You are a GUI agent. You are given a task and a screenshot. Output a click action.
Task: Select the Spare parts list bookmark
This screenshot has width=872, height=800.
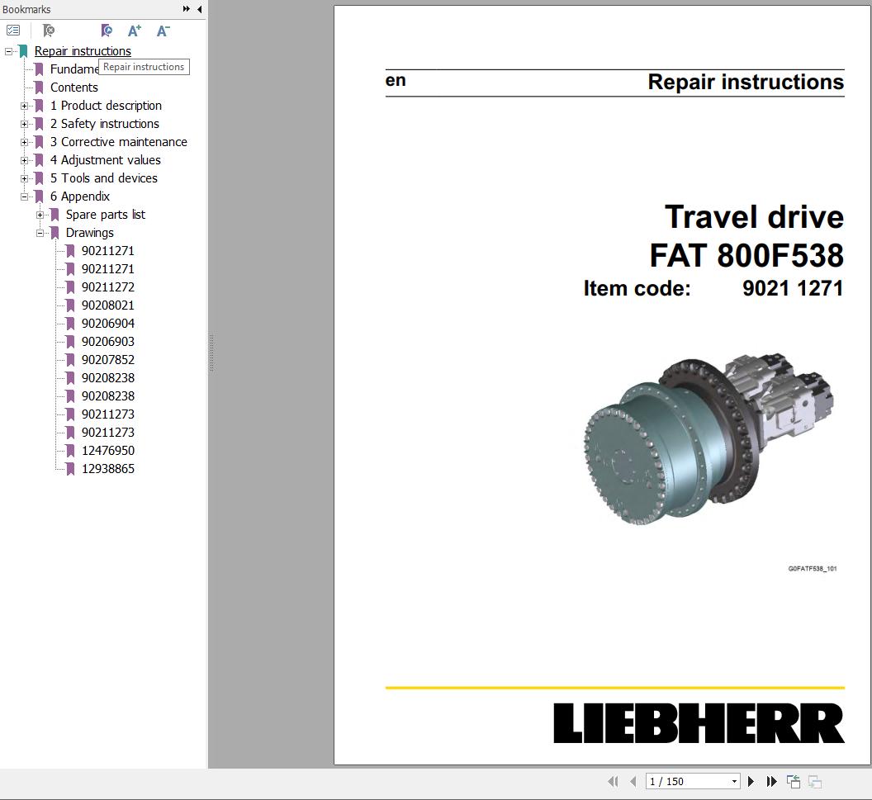(105, 215)
